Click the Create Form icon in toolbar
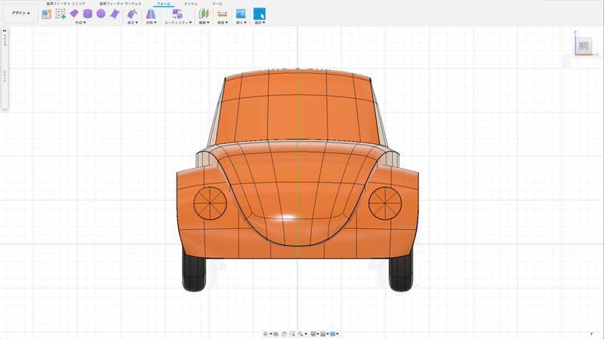 point(47,14)
